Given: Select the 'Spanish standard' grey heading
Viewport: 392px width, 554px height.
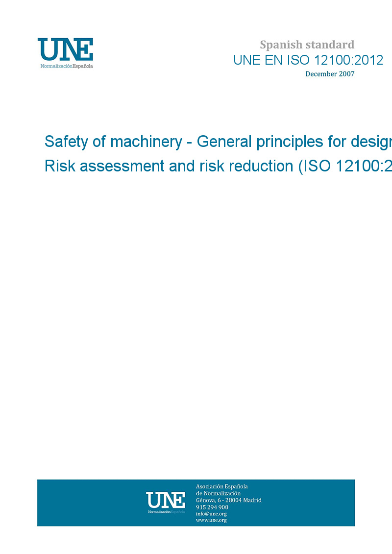Looking at the screenshot, I should [x=307, y=45].
